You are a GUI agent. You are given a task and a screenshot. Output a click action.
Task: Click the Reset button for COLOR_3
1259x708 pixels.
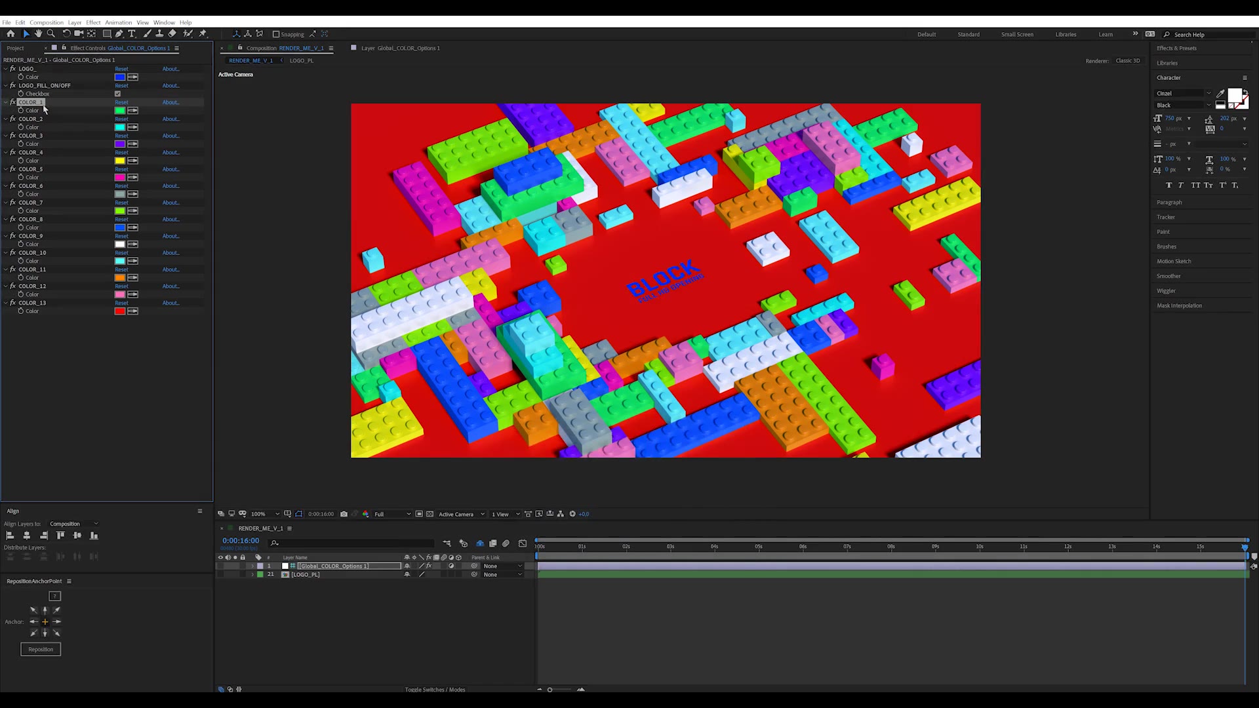pos(120,135)
